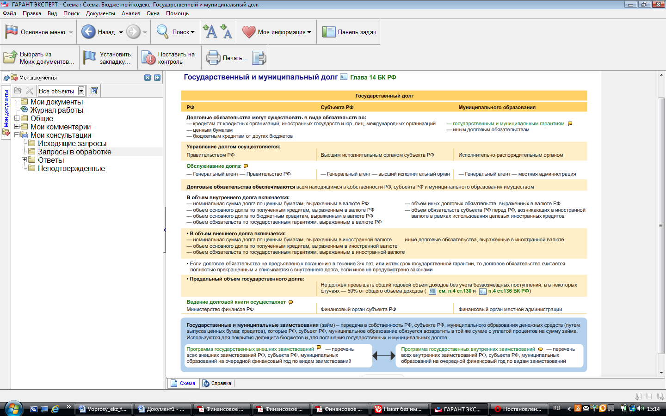Open Панель задач
Image resolution: width=666 pixels, height=416 pixels.
[x=349, y=32]
